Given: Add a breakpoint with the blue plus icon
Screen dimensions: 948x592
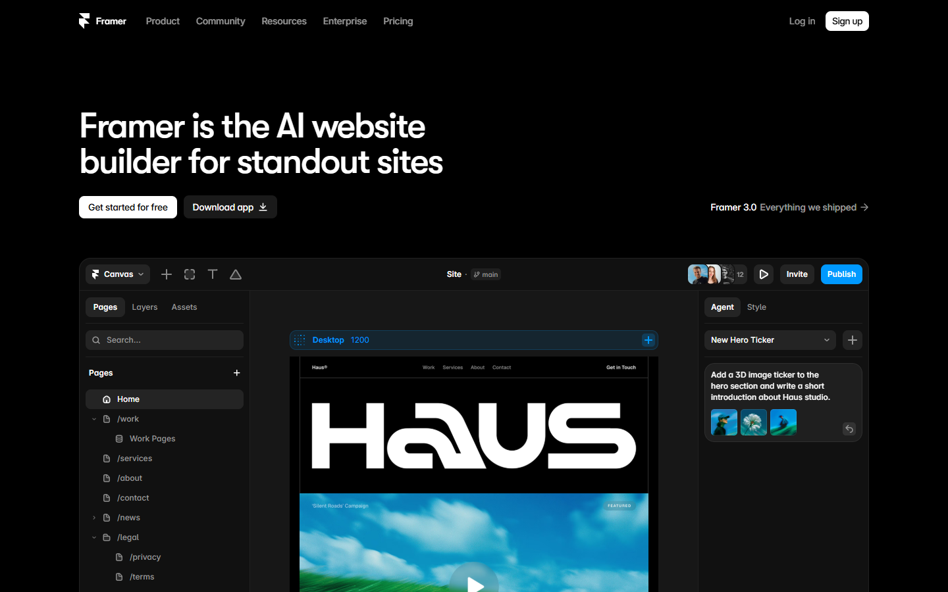Looking at the screenshot, I should pyautogui.click(x=648, y=340).
